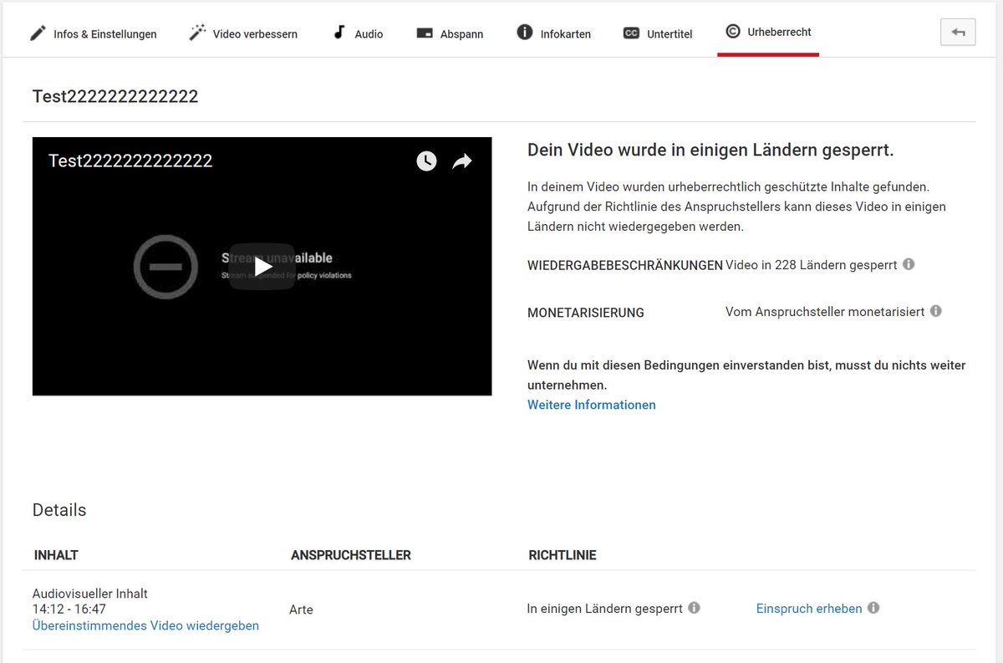Select the Urheberrecht tab

[768, 32]
